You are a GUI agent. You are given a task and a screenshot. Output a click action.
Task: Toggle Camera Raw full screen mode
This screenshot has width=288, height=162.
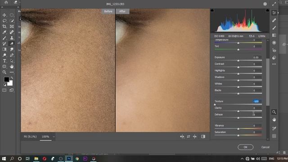274,4
